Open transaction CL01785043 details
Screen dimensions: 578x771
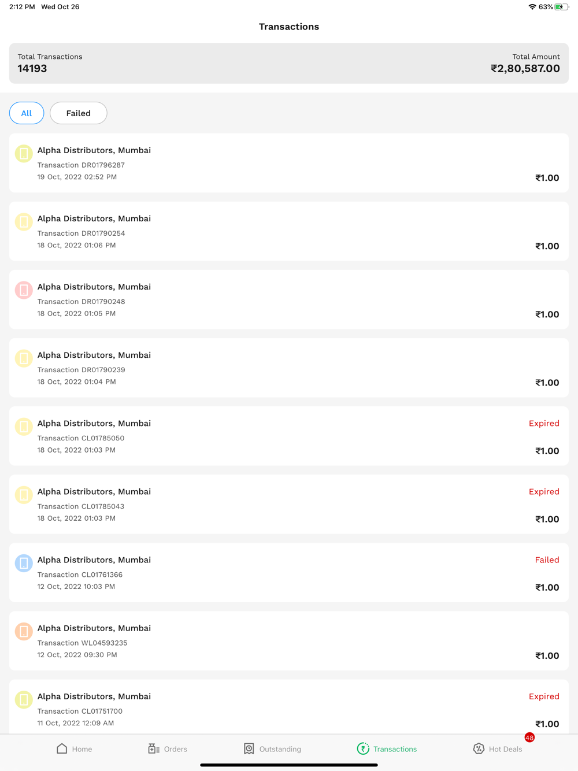coord(289,504)
